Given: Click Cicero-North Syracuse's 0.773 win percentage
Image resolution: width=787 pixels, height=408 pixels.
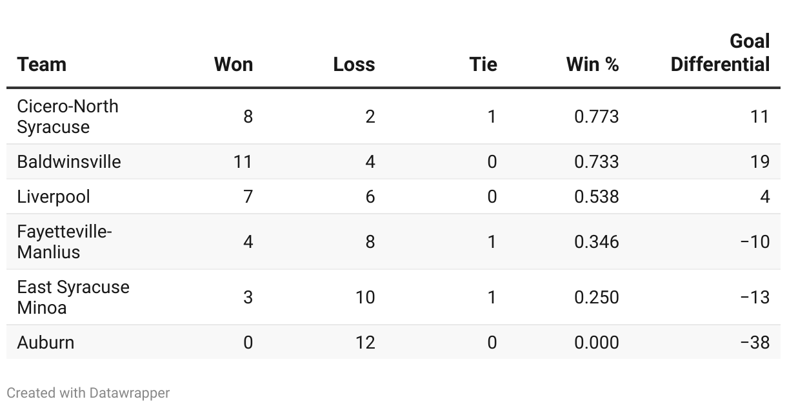Looking at the screenshot, I should click(x=596, y=116).
